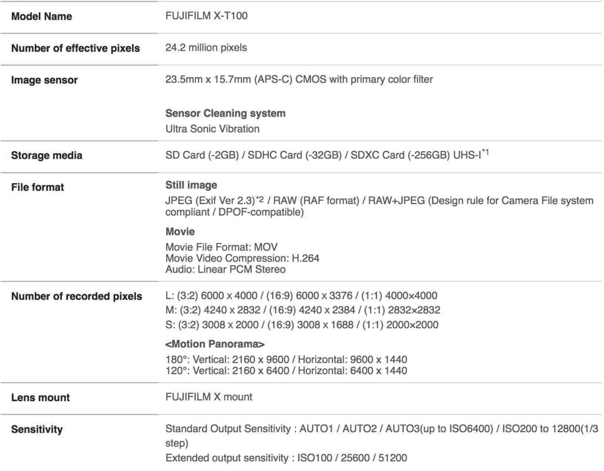The height and width of the screenshot is (471, 604).
Task: Click the Still image subheading
Action: 191,185
